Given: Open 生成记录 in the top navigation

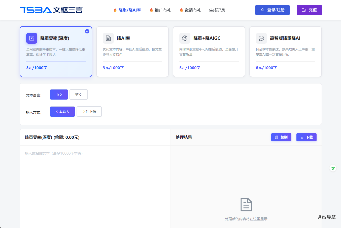Looking at the screenshot, I should 217,10.
